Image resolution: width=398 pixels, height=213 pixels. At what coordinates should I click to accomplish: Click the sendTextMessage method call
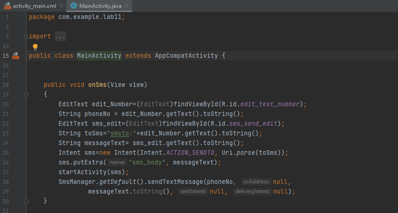point(175,182)
